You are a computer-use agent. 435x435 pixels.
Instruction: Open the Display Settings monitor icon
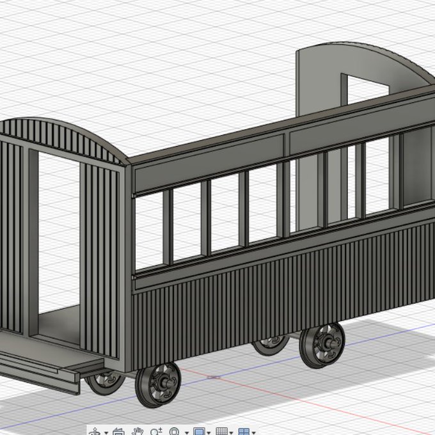coord(199,432)
